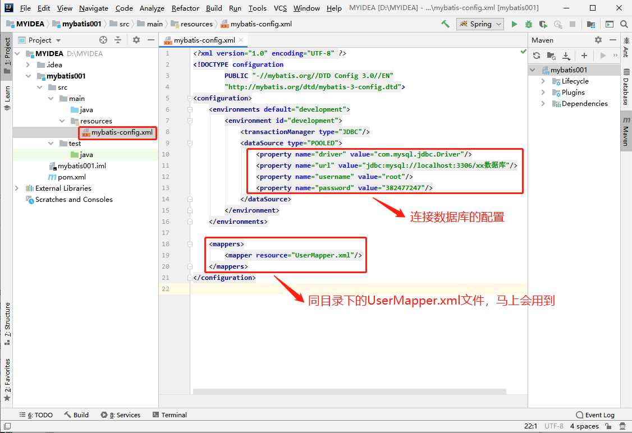Toggle the Structure tool window
The width and height of the screenshot is (632, 433).
point(7,324)
